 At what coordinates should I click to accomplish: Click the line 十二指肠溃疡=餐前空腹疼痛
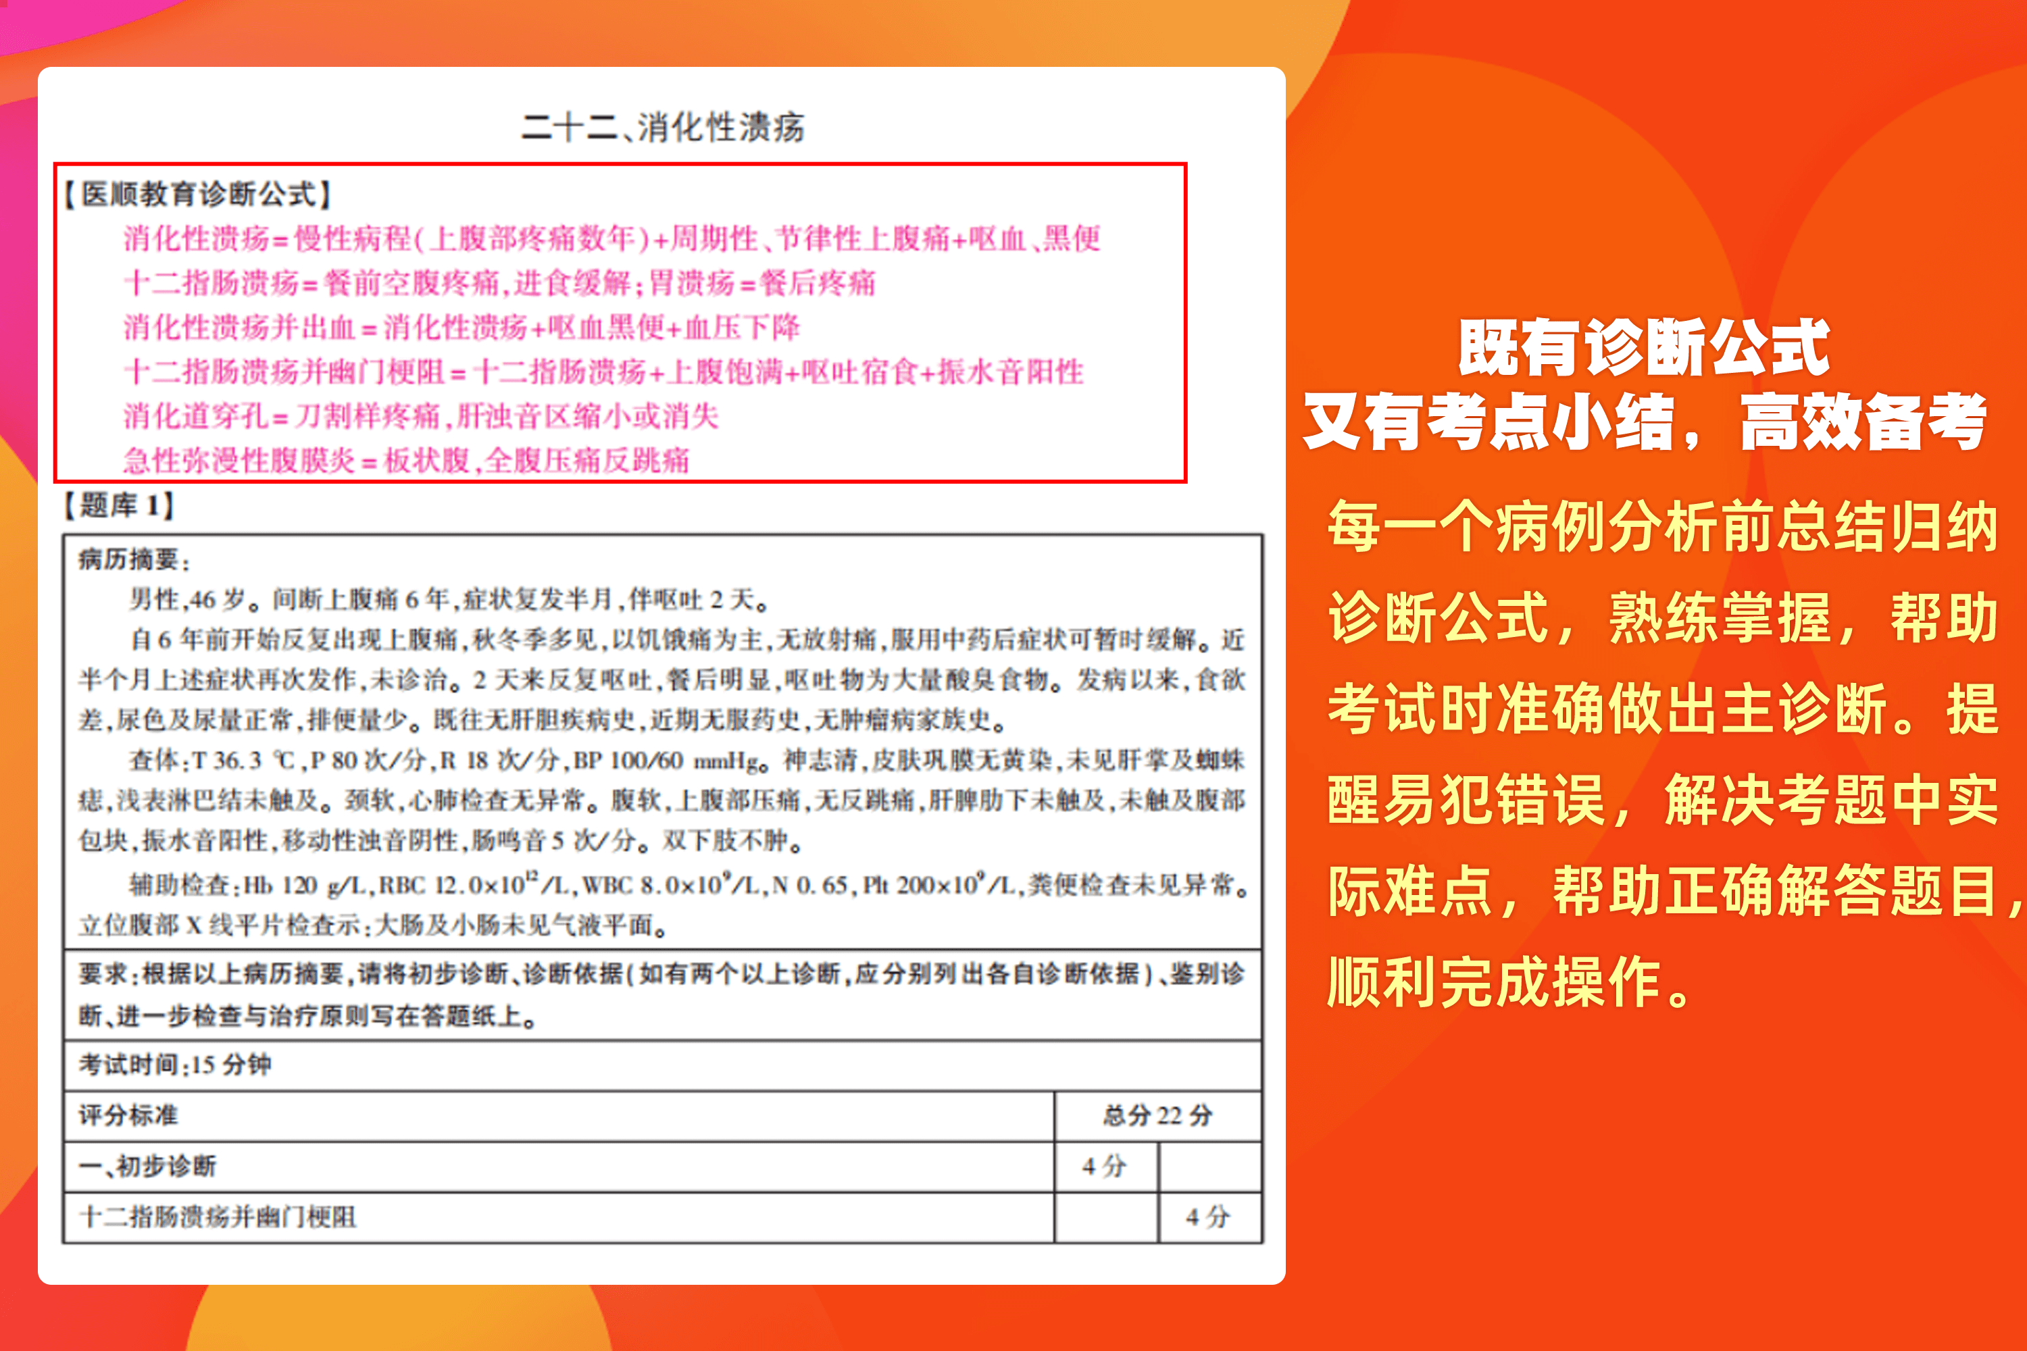coord(499,282)
